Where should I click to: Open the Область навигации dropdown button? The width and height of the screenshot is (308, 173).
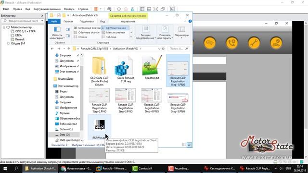click(57, 33)
